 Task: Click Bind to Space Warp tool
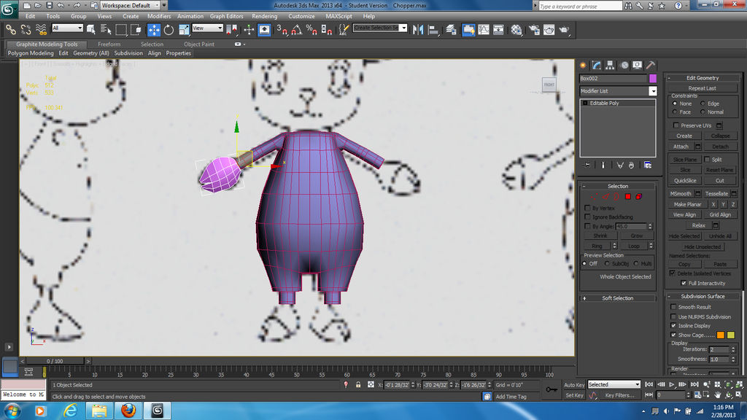click(42, 29)
